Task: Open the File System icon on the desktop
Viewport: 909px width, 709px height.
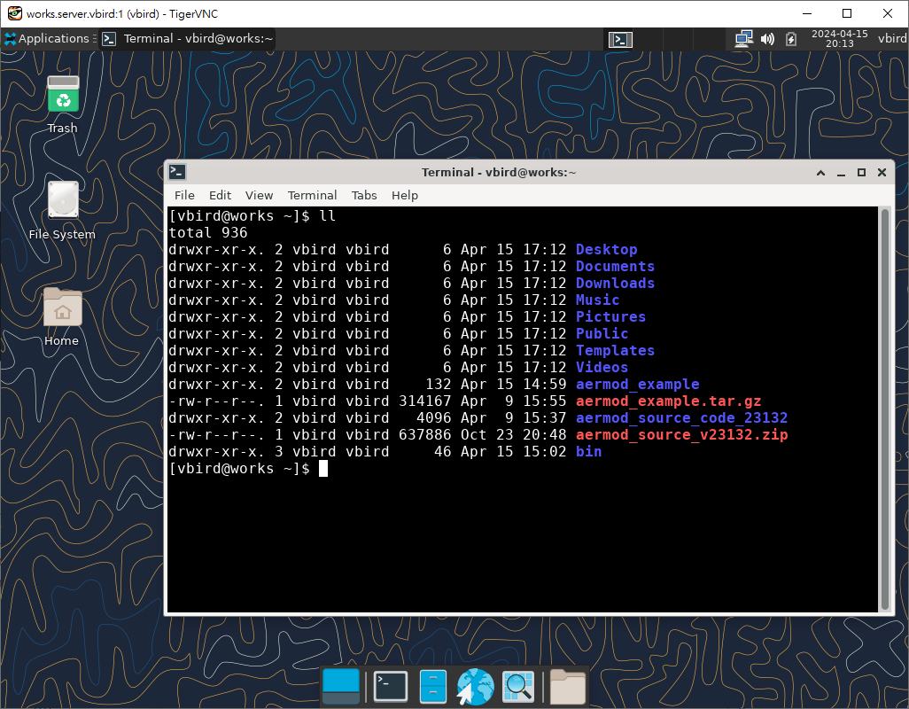Action: (62, 201)
